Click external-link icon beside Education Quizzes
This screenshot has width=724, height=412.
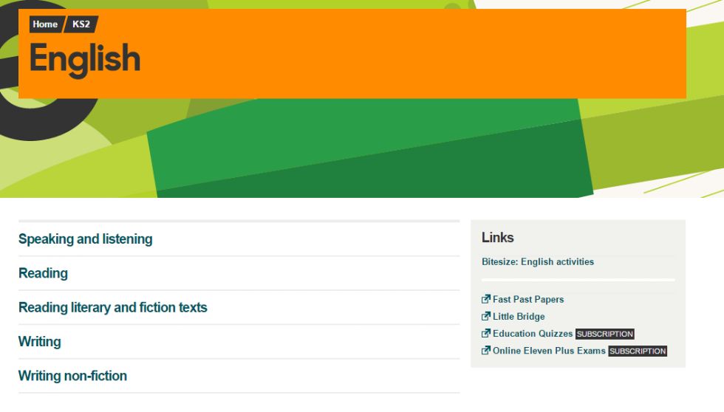coord(486,333)
